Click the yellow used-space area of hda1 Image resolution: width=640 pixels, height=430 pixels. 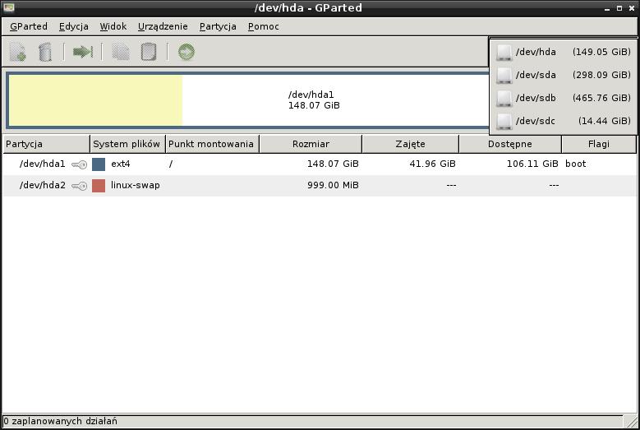[x=95, y=100]
